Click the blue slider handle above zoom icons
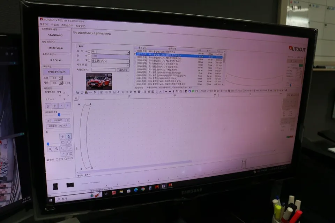The width and height of the screenshot is (335, 223). point(48,144)
